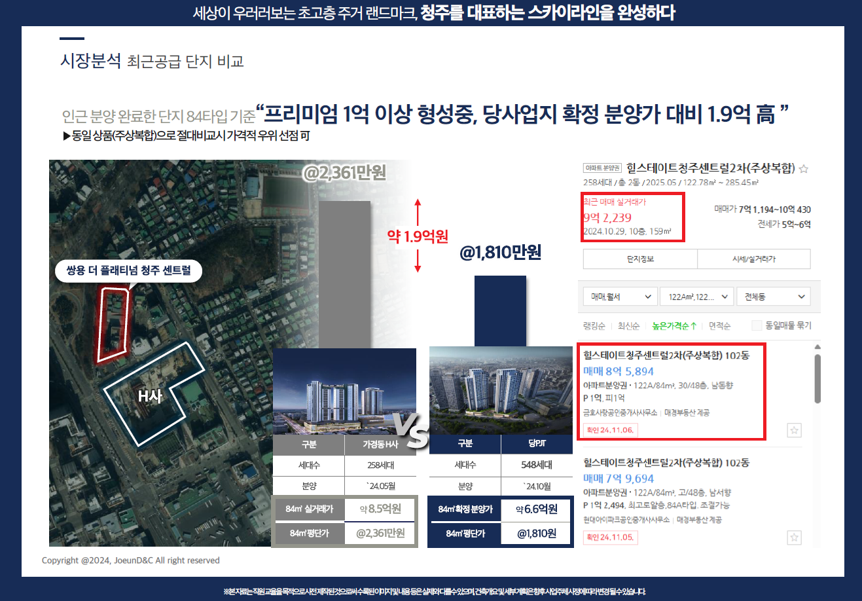
Task: Expand the 122Am² area filter dropdown
Action: pyautogui.click(x=696, y=297)
